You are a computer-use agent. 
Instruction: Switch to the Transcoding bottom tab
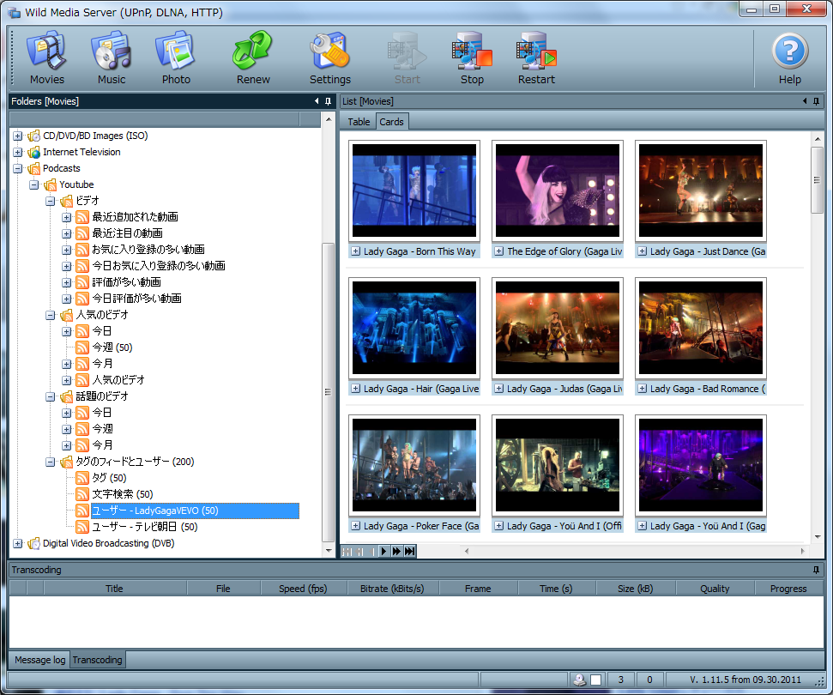[97, 660]
